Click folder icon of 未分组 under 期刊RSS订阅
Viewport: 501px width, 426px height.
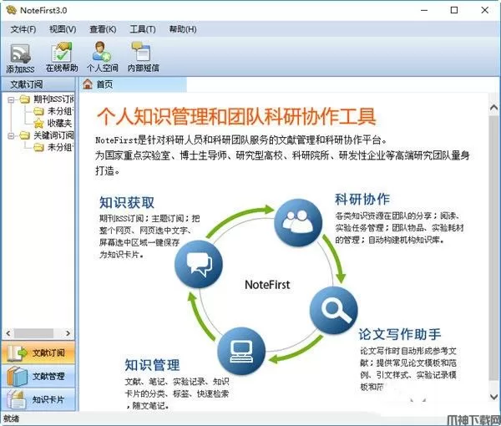(x=38, y=111)
